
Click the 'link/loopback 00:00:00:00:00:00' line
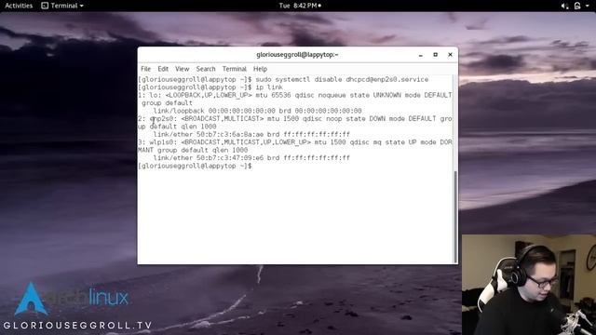pos(257,111)
